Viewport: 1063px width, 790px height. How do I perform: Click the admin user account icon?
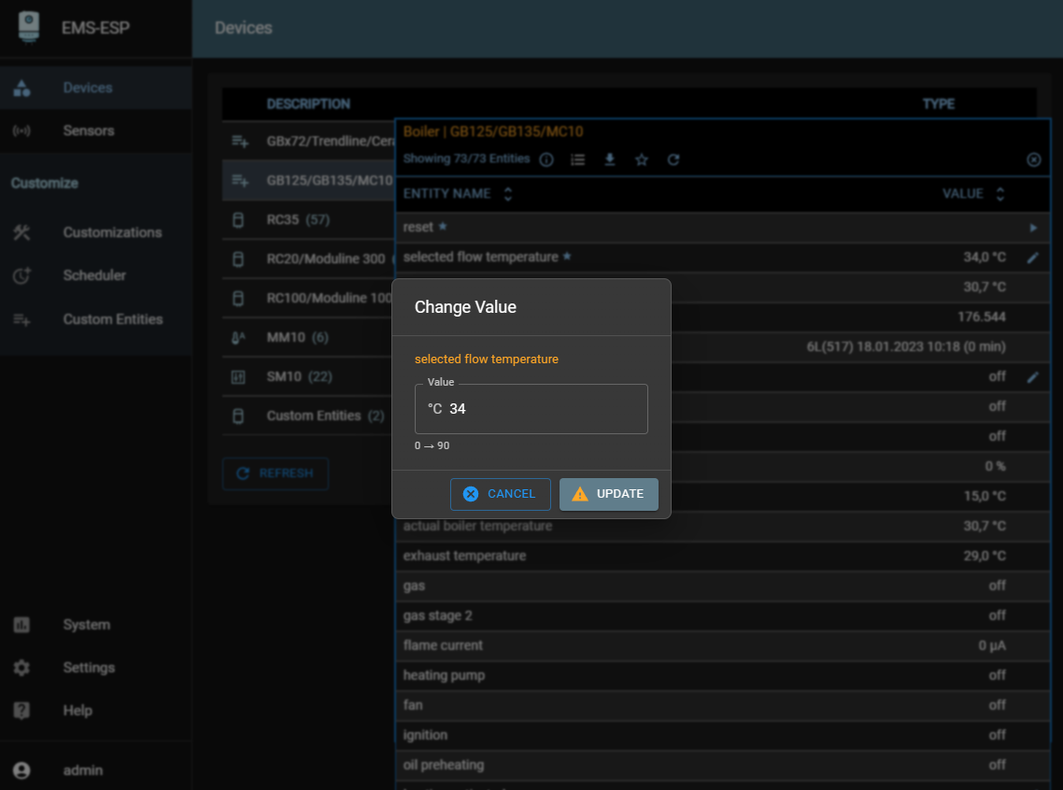[x=21, y=770]
